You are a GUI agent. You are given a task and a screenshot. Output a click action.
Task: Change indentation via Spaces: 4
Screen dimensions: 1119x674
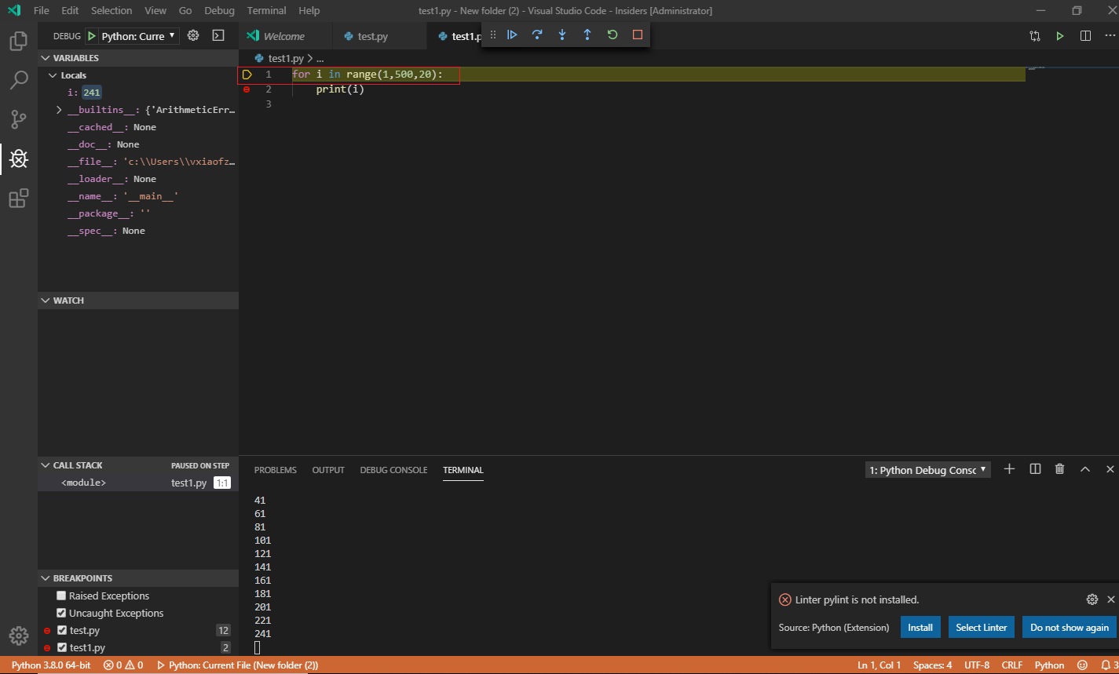coord(933,665)
